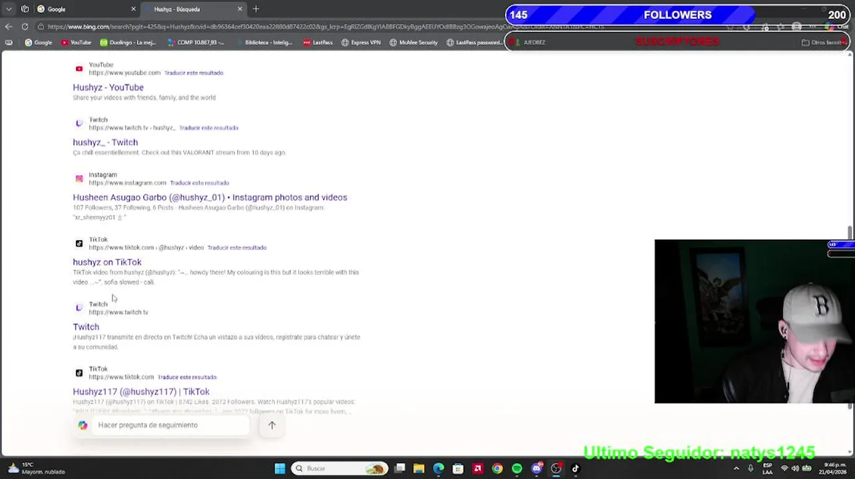
Task: Click the Instagram favicon in results
Action: pyautogui.click(x=79, y=178)
